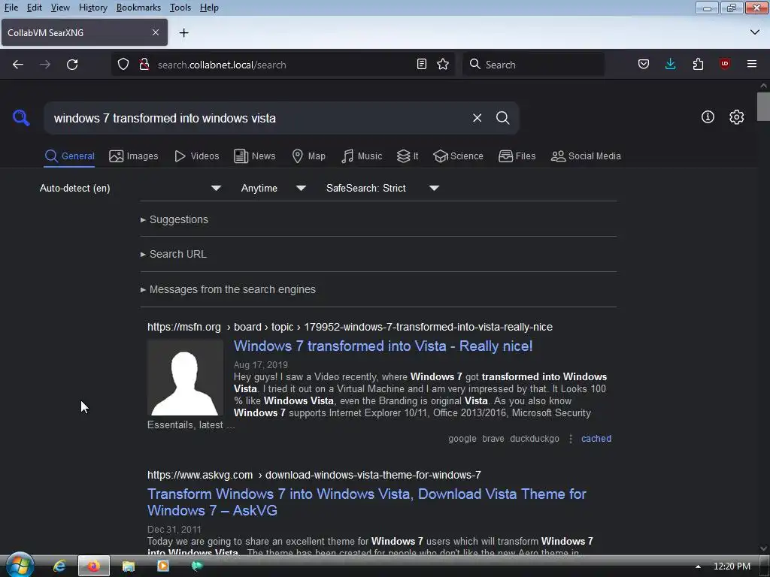Switch to Files category

coord(517,156)
